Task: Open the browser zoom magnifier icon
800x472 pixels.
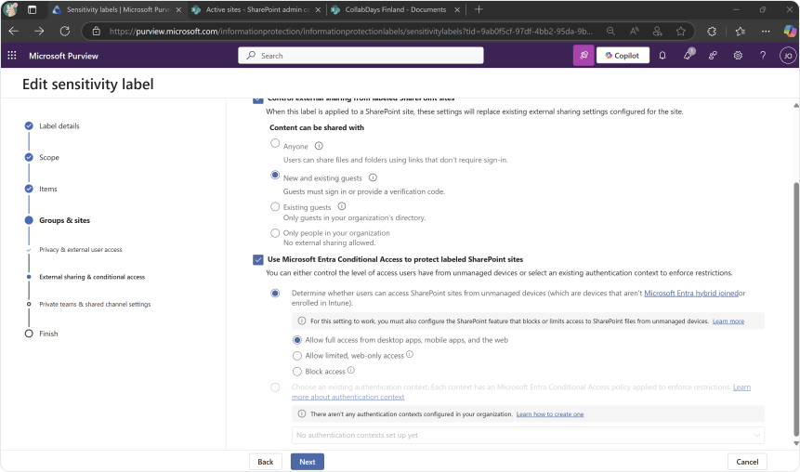Action: (610, 32)
